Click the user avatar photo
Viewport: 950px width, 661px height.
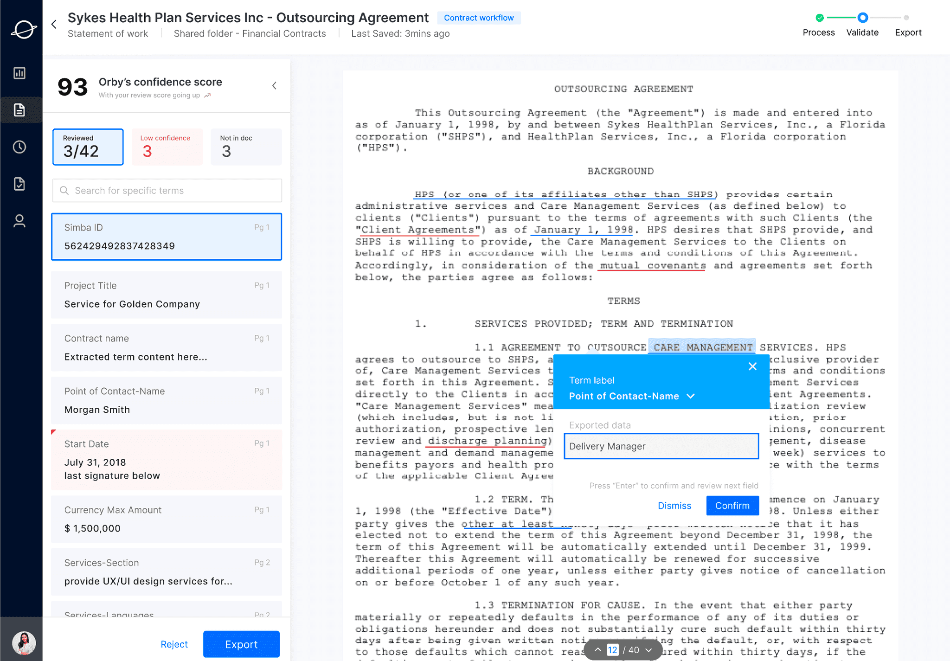(23, 643)
